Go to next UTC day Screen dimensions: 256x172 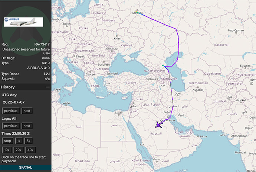[x=27, y=111]
